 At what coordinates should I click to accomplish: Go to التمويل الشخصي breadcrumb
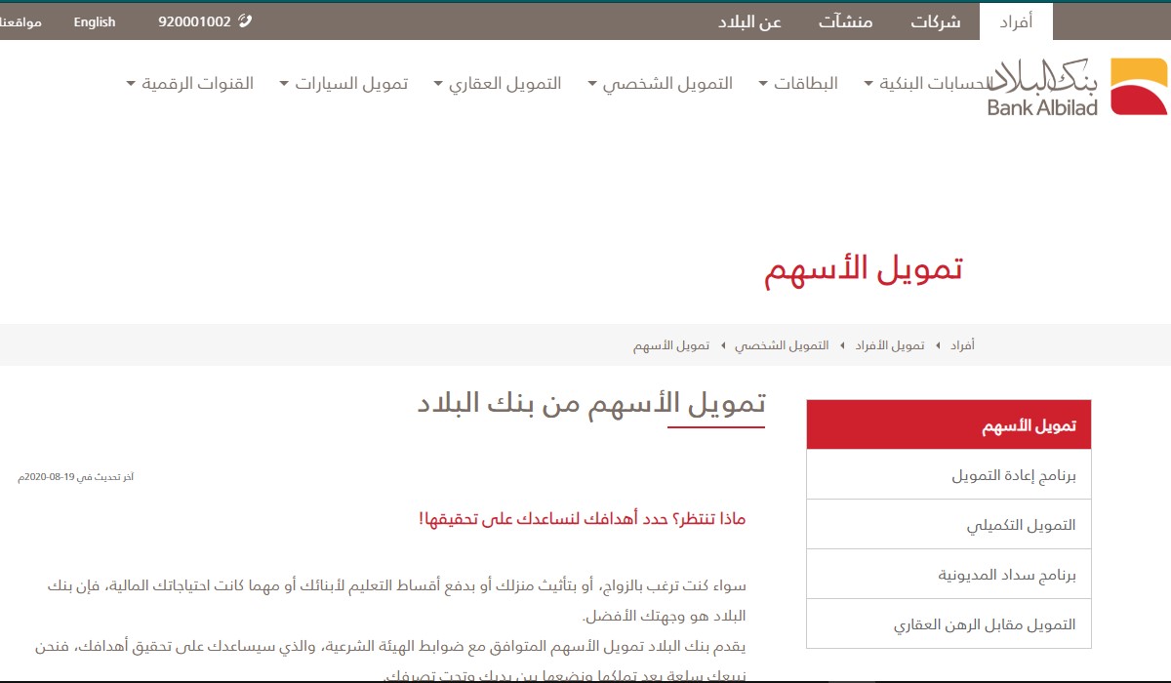click(x=782, y=345)
